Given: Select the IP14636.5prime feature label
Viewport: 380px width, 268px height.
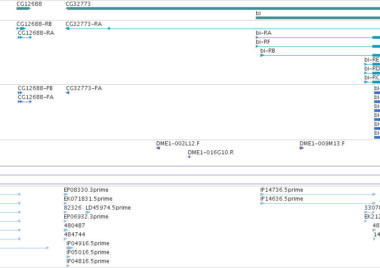Looking at the screenshot, I should (x=282, y=199).
